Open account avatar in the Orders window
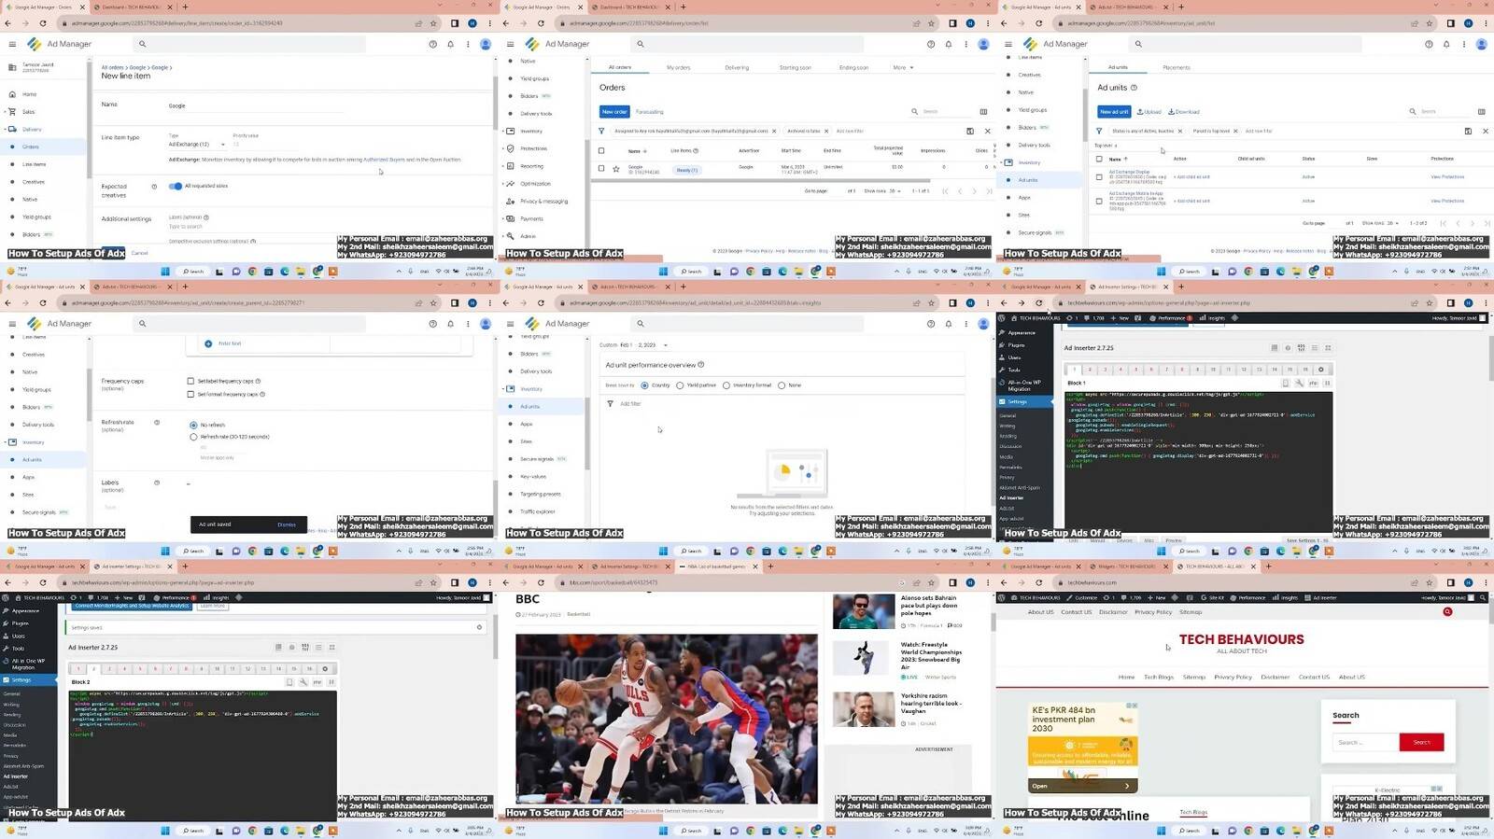 pyautogui.click(x=983, y=44)
